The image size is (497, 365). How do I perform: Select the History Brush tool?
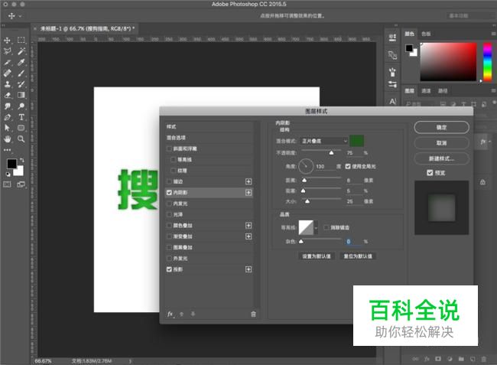(21, 84)
